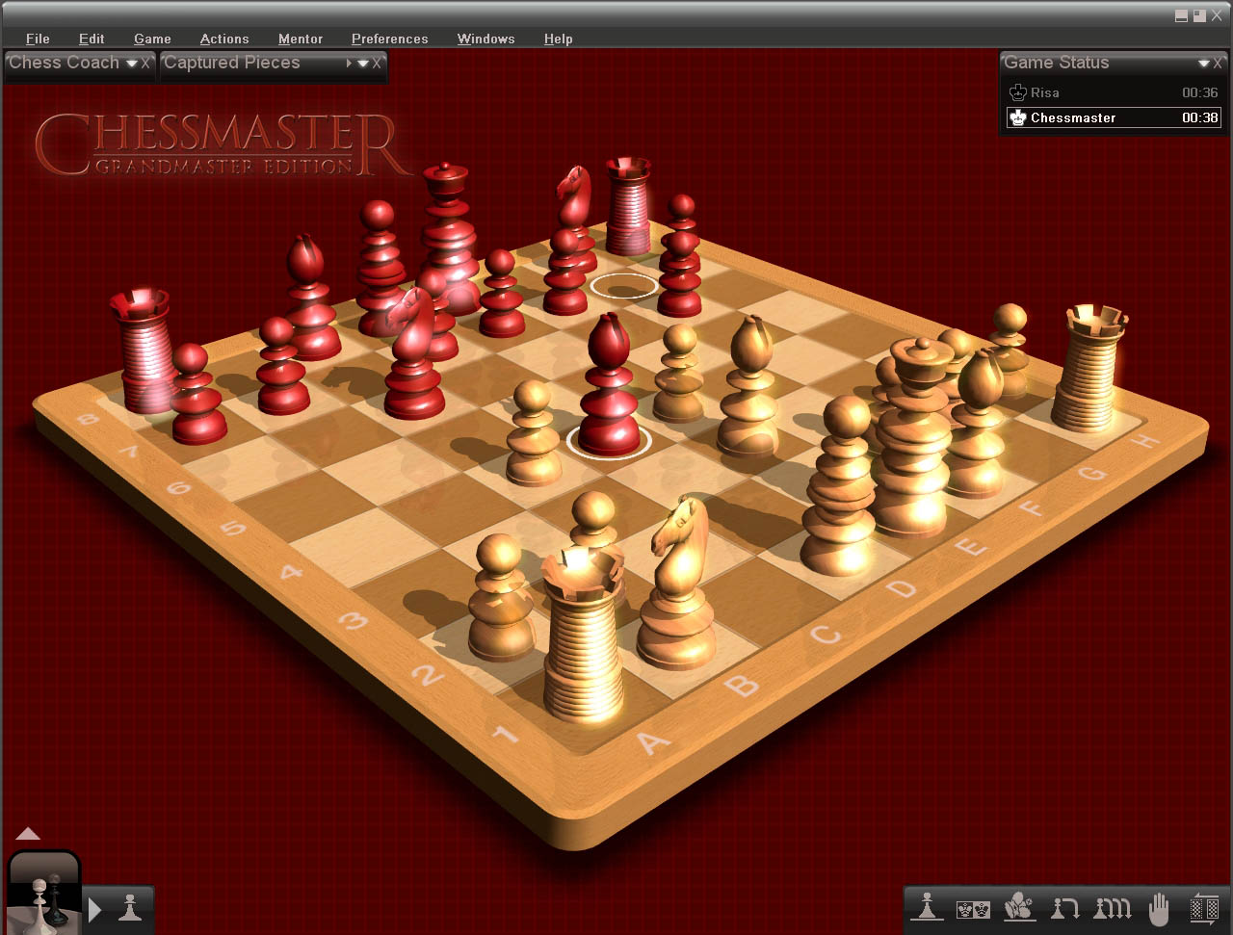
Task: Open the Captured Pieces panel dropdown arrow
Action: [x=363, y=64]
